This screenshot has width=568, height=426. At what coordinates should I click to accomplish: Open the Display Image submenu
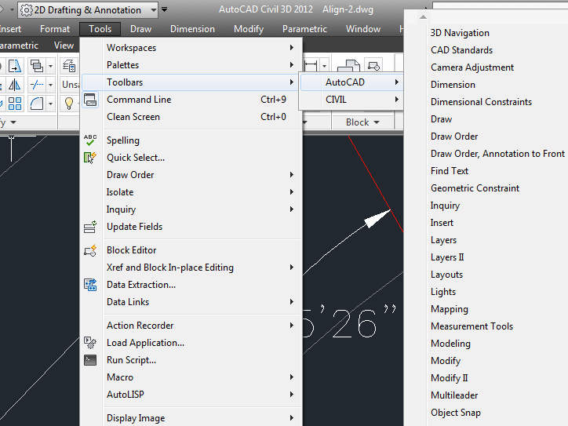point(192,418)
